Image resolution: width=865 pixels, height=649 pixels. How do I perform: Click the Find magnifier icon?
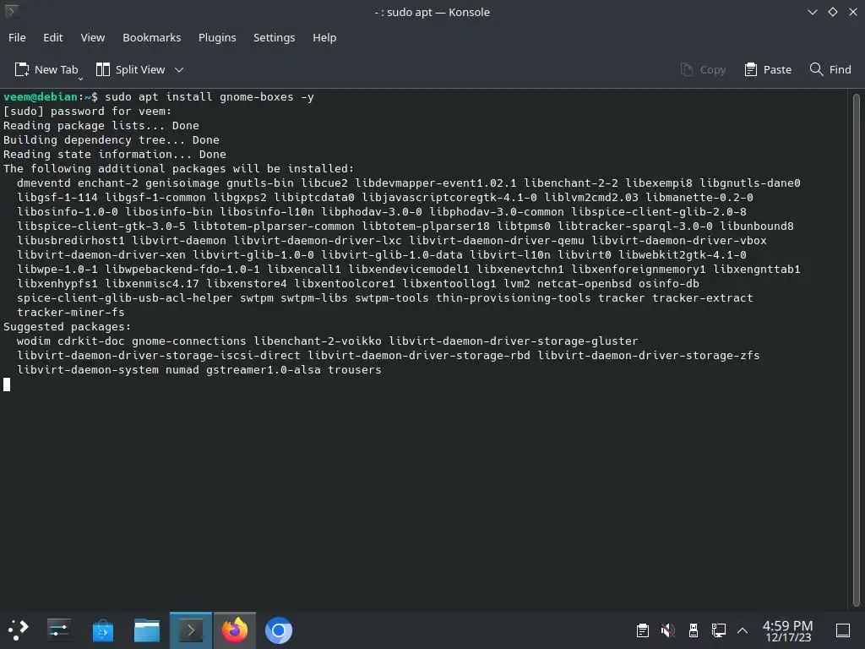point(816,69)
